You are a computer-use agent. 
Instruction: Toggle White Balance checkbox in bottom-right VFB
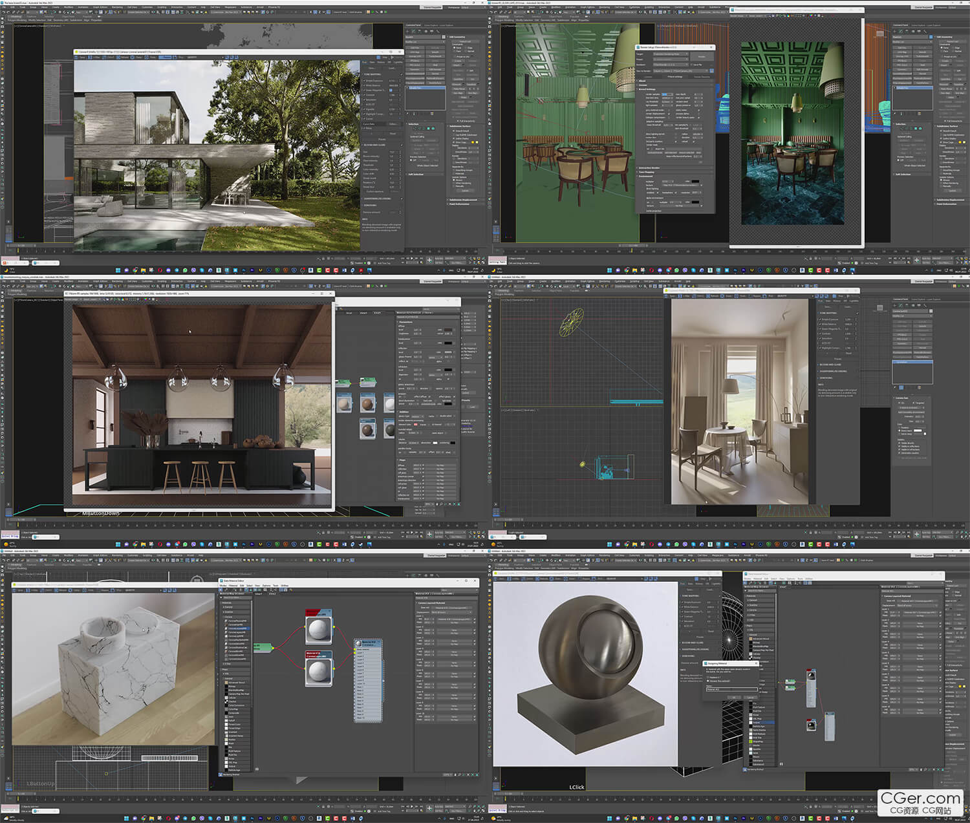[682, 607]
